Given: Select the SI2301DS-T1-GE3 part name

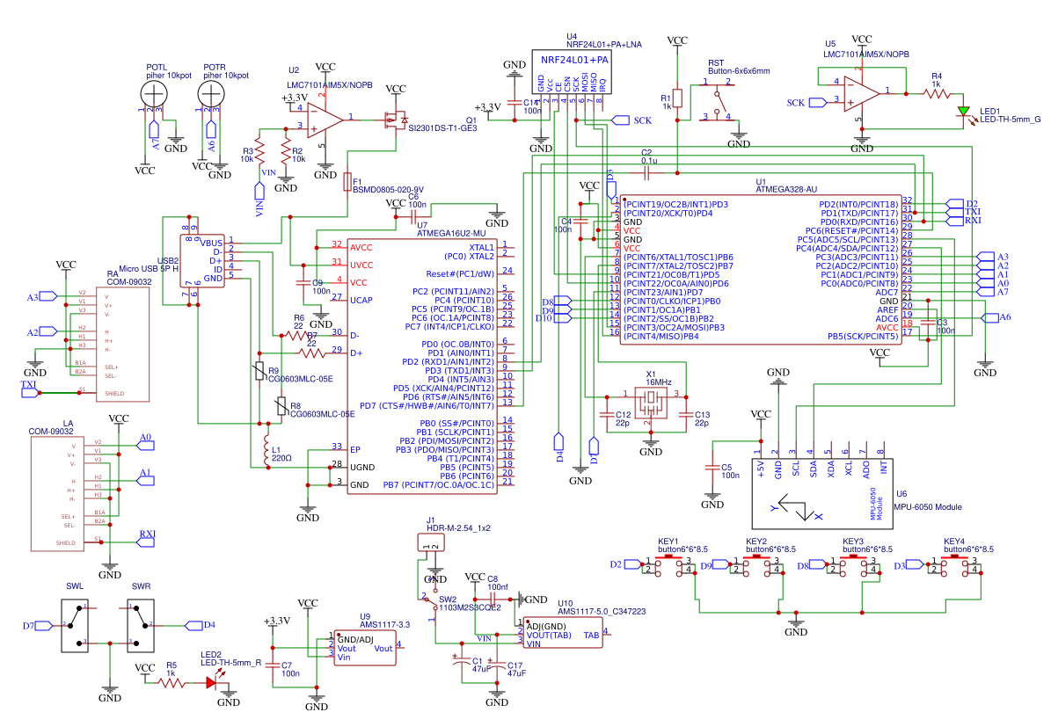Looking at the screenshot, I should point(442,128).
